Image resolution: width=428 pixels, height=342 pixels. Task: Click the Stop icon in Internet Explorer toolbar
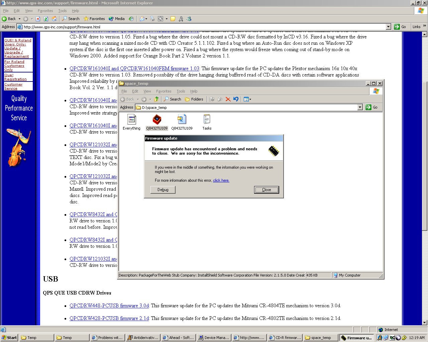pos(38,19)
